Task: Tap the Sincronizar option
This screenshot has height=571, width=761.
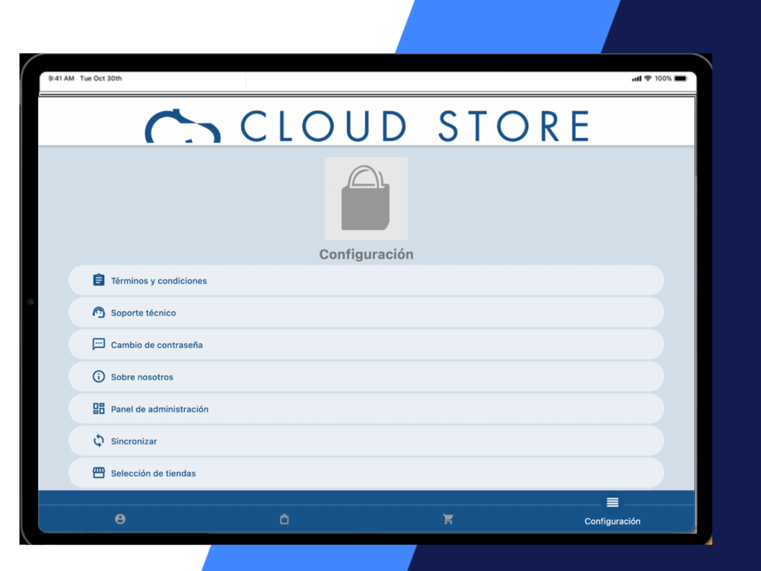Action: (x=367, y=440)
